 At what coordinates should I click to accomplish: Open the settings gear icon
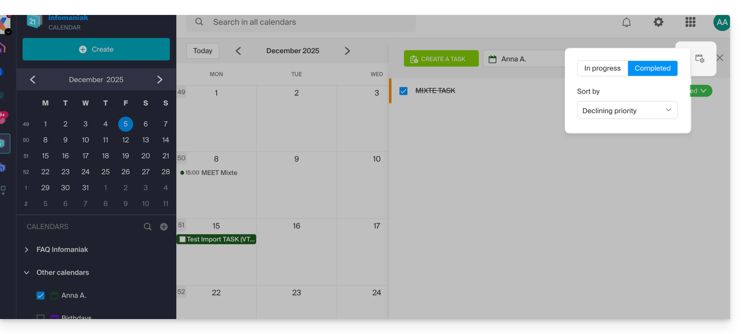click(x=659, y=22)
